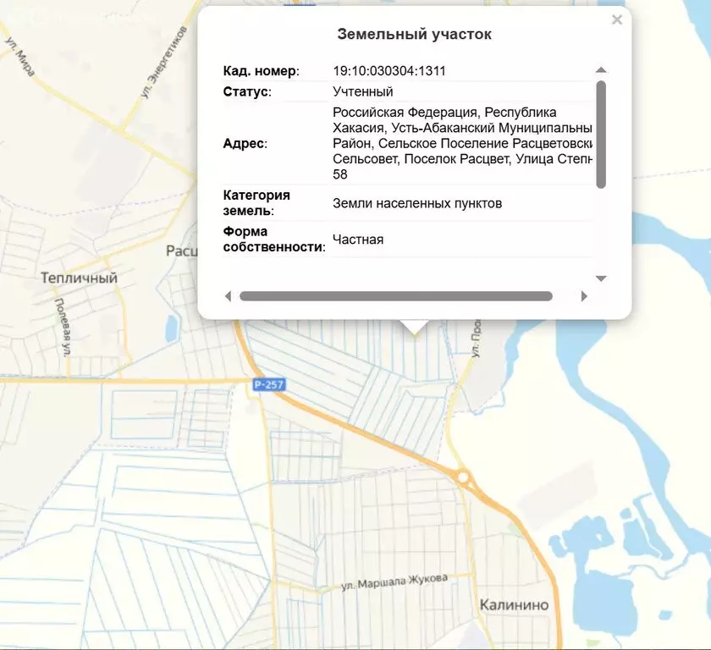Close the Земельный участок popup
This screenshot has height=650, width=711.
pos(617,20)
